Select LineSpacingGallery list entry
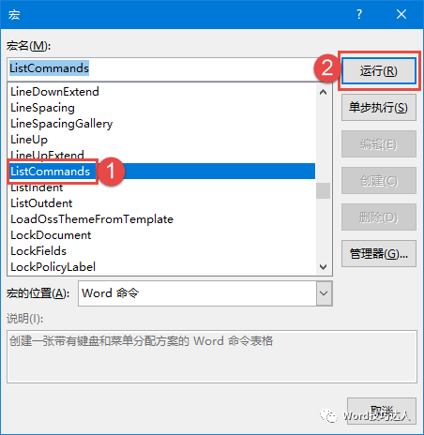This screenshot has width=424, height=435. 61,124
